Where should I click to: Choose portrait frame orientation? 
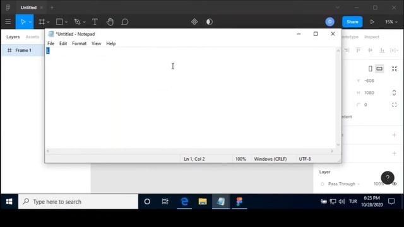click(x=371, y=69)
